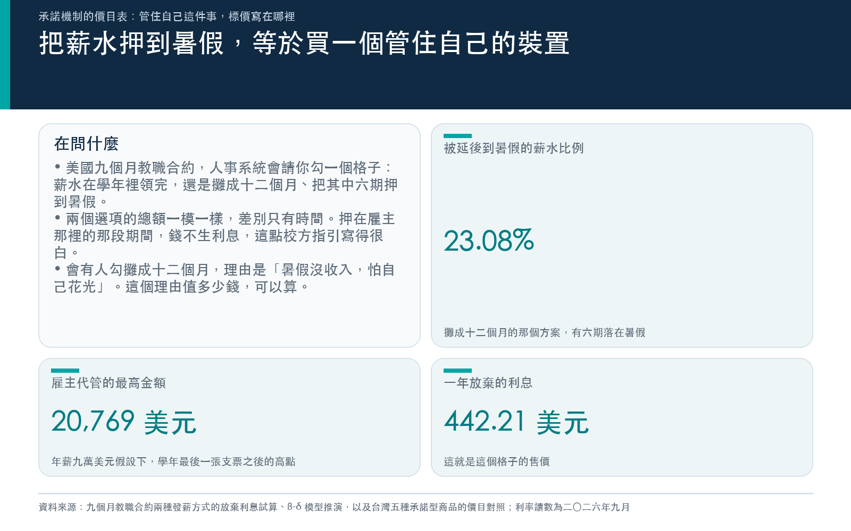
Task: Select the bullet starting 會有人勾攤成十二個月
Action: (224, 278)
